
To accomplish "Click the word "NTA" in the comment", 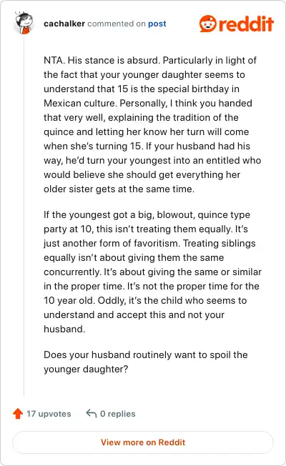I will coord(53,60).
